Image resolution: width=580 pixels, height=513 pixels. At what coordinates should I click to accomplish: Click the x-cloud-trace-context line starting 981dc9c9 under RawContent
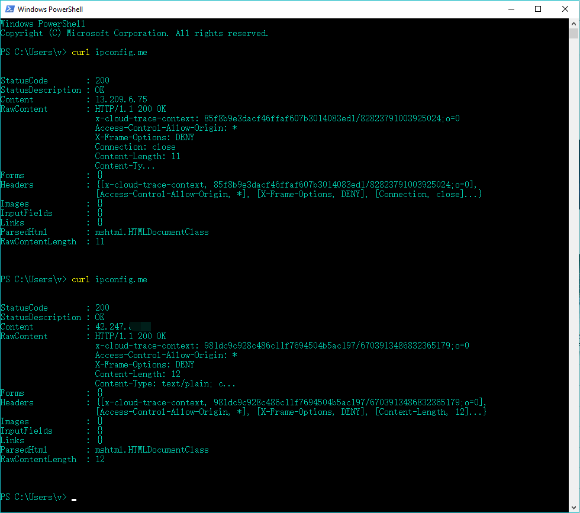(x=282, y=346)
